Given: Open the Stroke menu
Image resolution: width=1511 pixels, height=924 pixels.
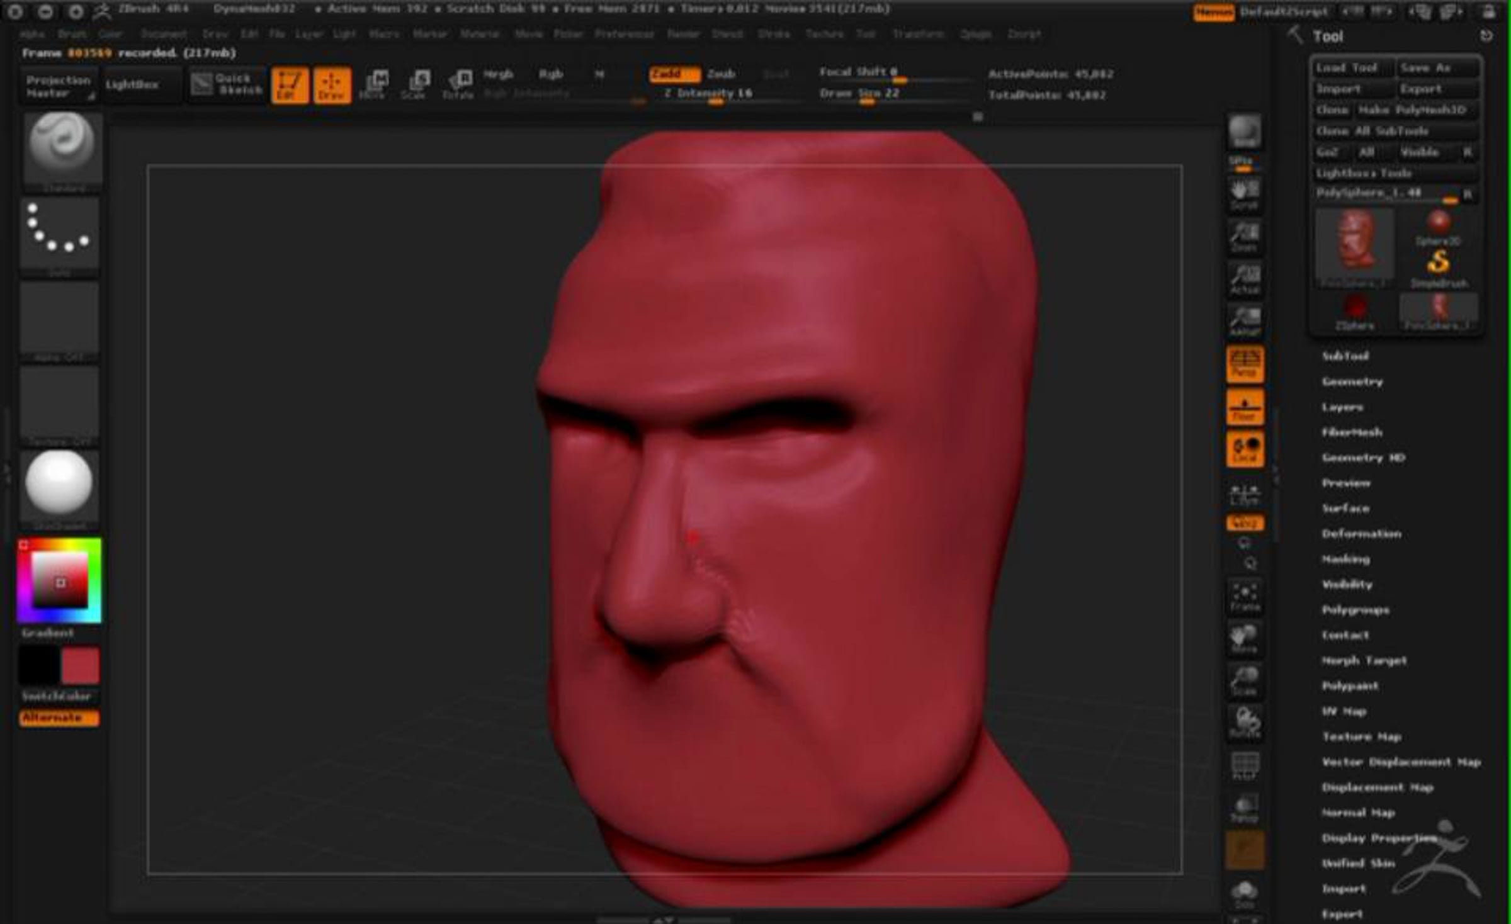Looking at the screenshot, I should tap(774, 34).
